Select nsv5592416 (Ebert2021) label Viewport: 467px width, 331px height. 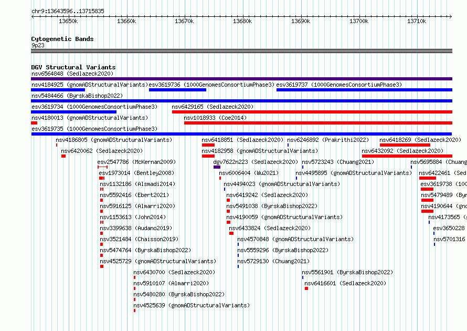point(134,195)
